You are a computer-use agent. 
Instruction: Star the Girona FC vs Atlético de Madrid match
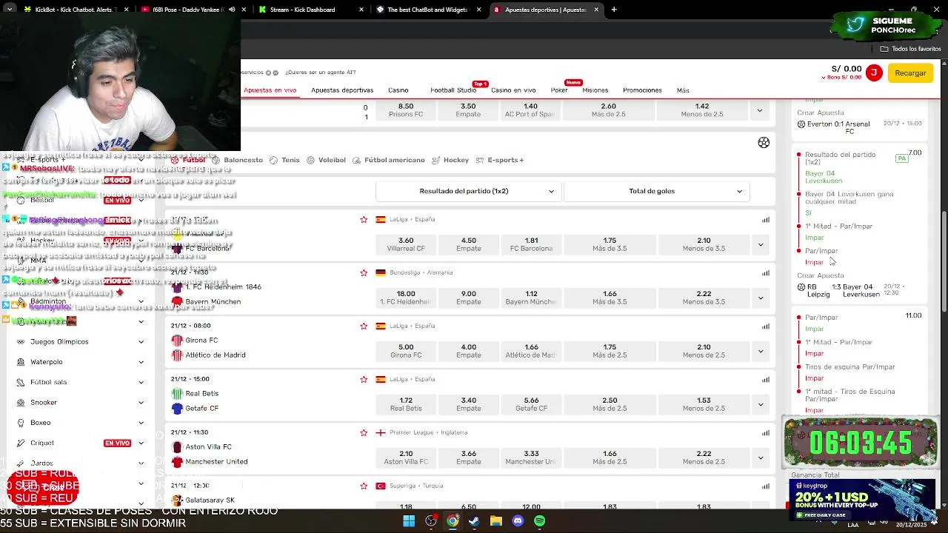click(x=364, y=326)
